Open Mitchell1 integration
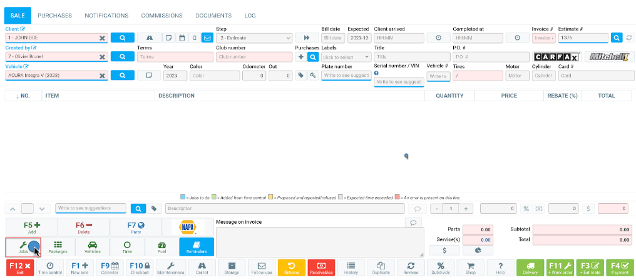This screenshot has height=280, width=636. pos(609,57)
